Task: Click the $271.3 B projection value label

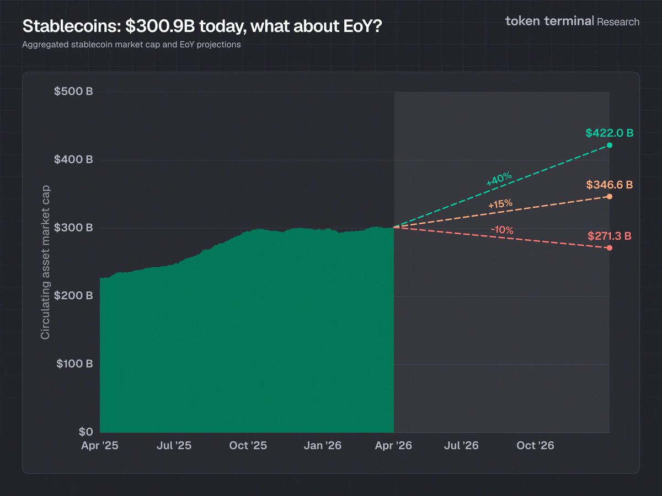Action: pyautogui.click(x=609, y=236)
